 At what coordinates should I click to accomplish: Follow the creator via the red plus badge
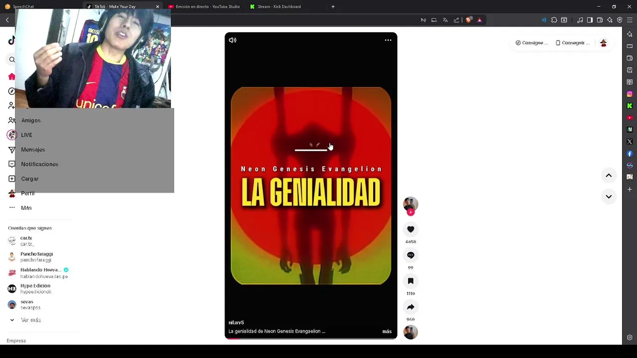pyautogui.click(x=411, y=212)
